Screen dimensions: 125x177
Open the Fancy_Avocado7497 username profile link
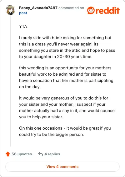pyautogui.click(x=38, y=8)
